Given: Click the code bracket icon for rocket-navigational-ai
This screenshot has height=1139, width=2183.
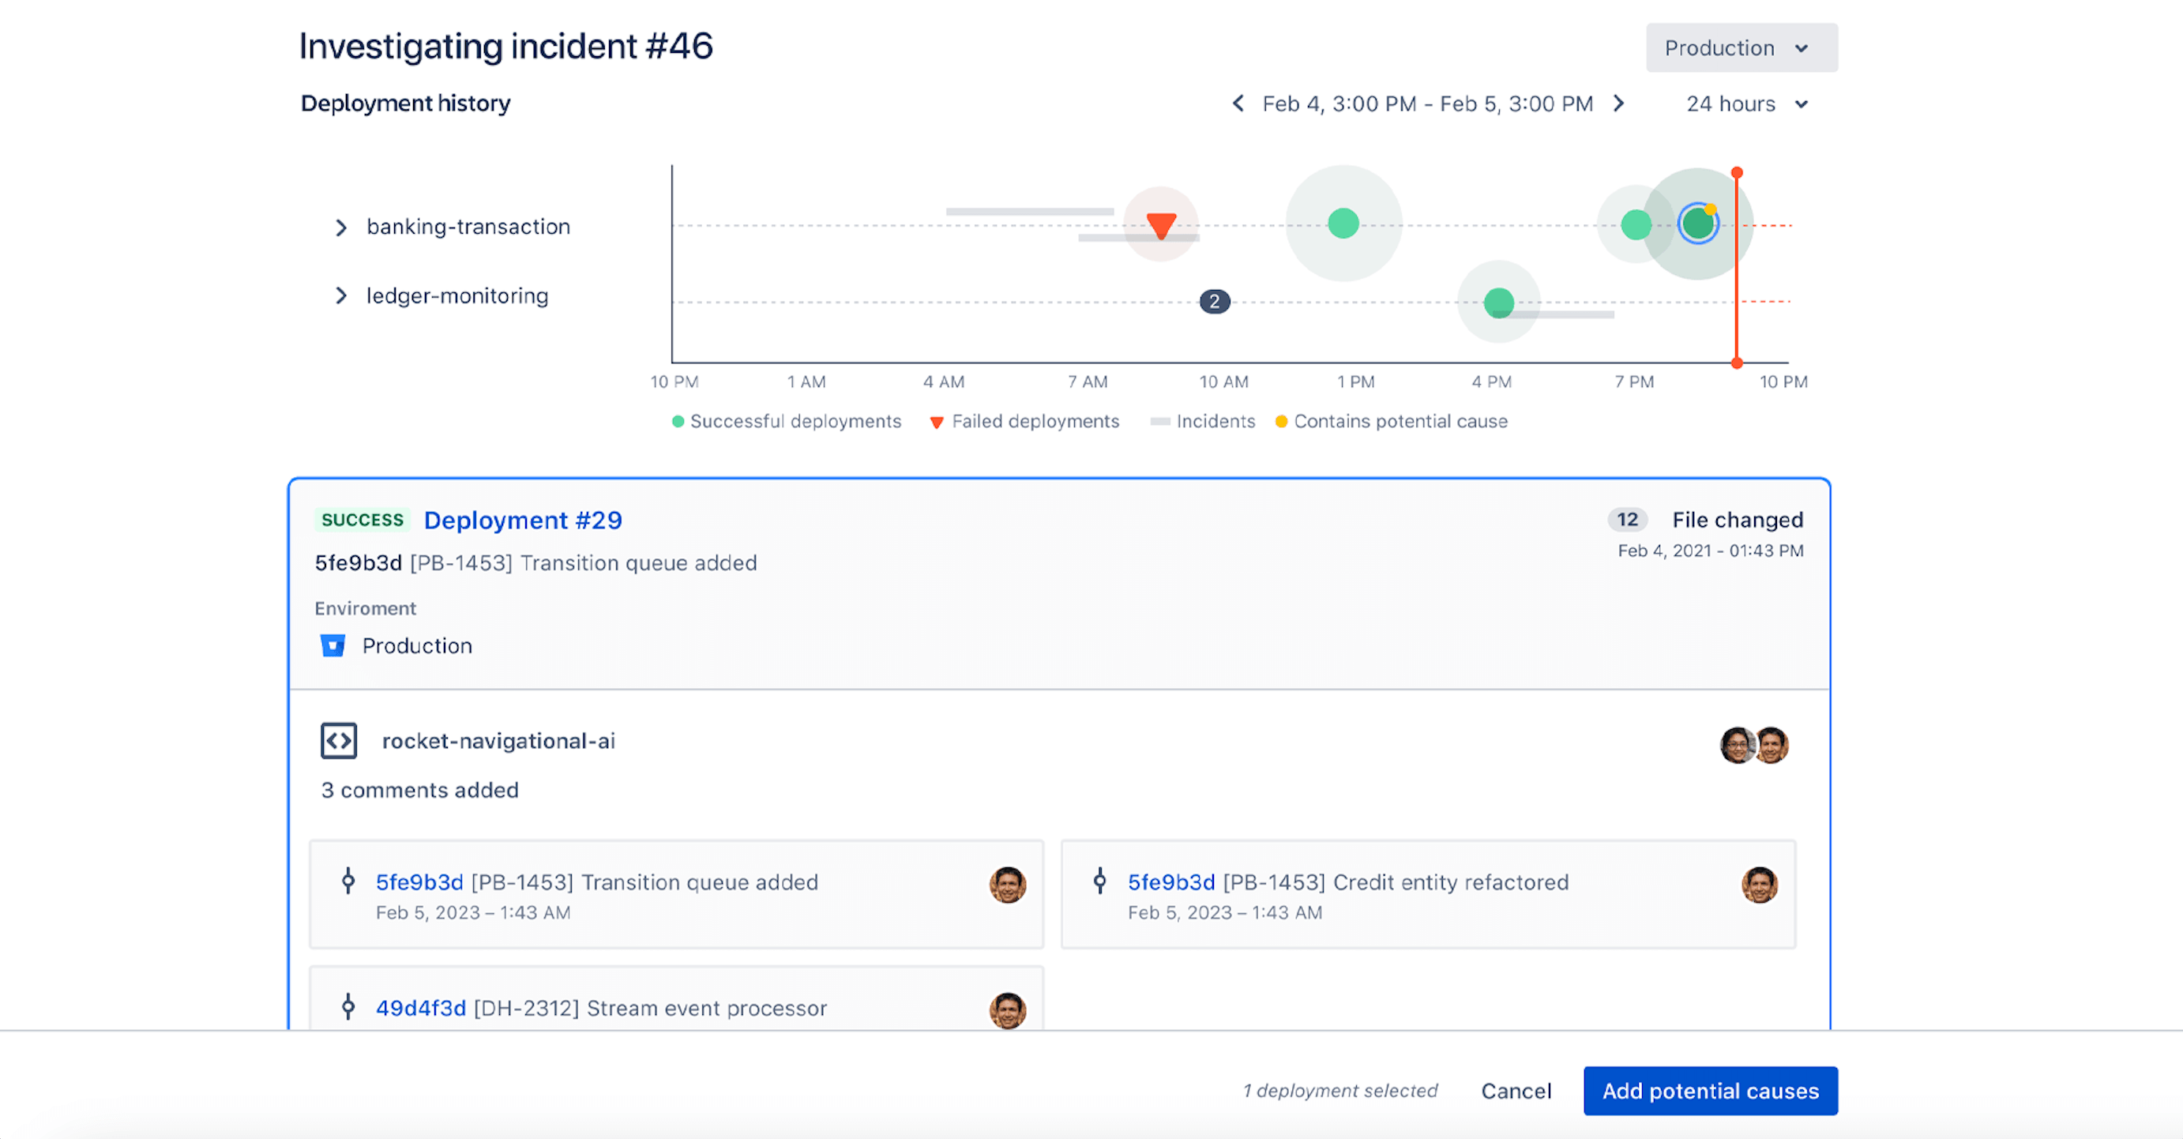Looking at the screenshot, I should tap(336, 741).
